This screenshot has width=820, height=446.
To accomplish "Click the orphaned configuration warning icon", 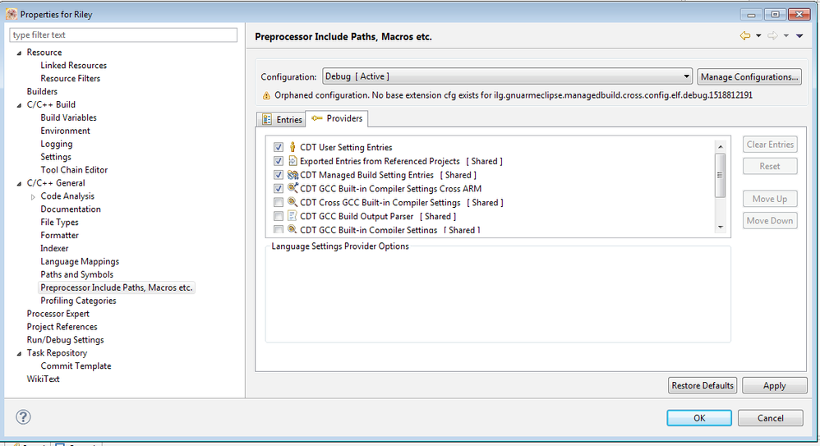I will click(265, 95).
